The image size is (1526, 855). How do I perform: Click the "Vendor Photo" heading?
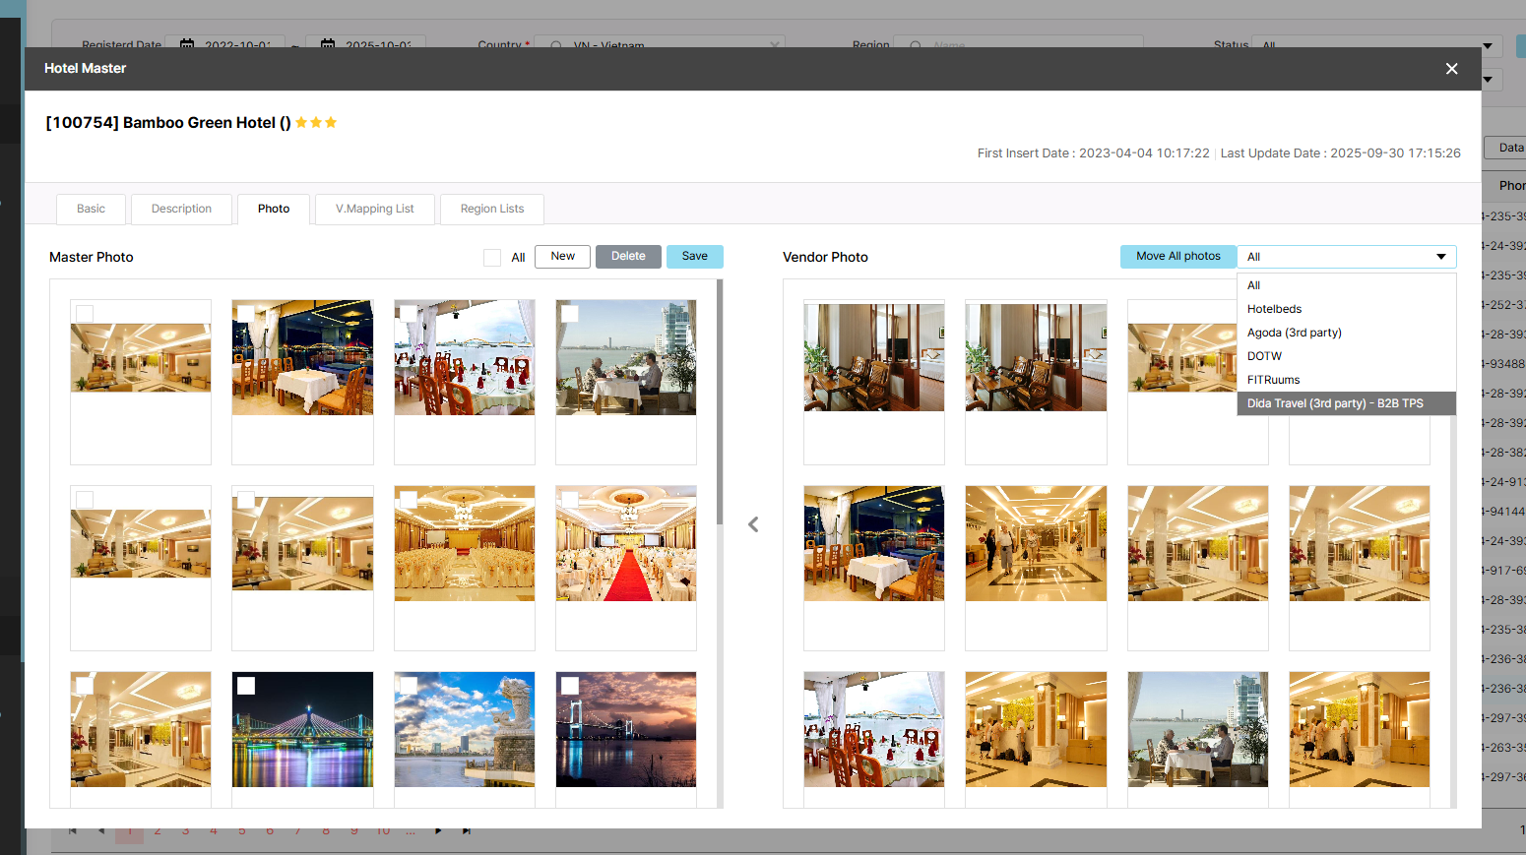(825, 257)
